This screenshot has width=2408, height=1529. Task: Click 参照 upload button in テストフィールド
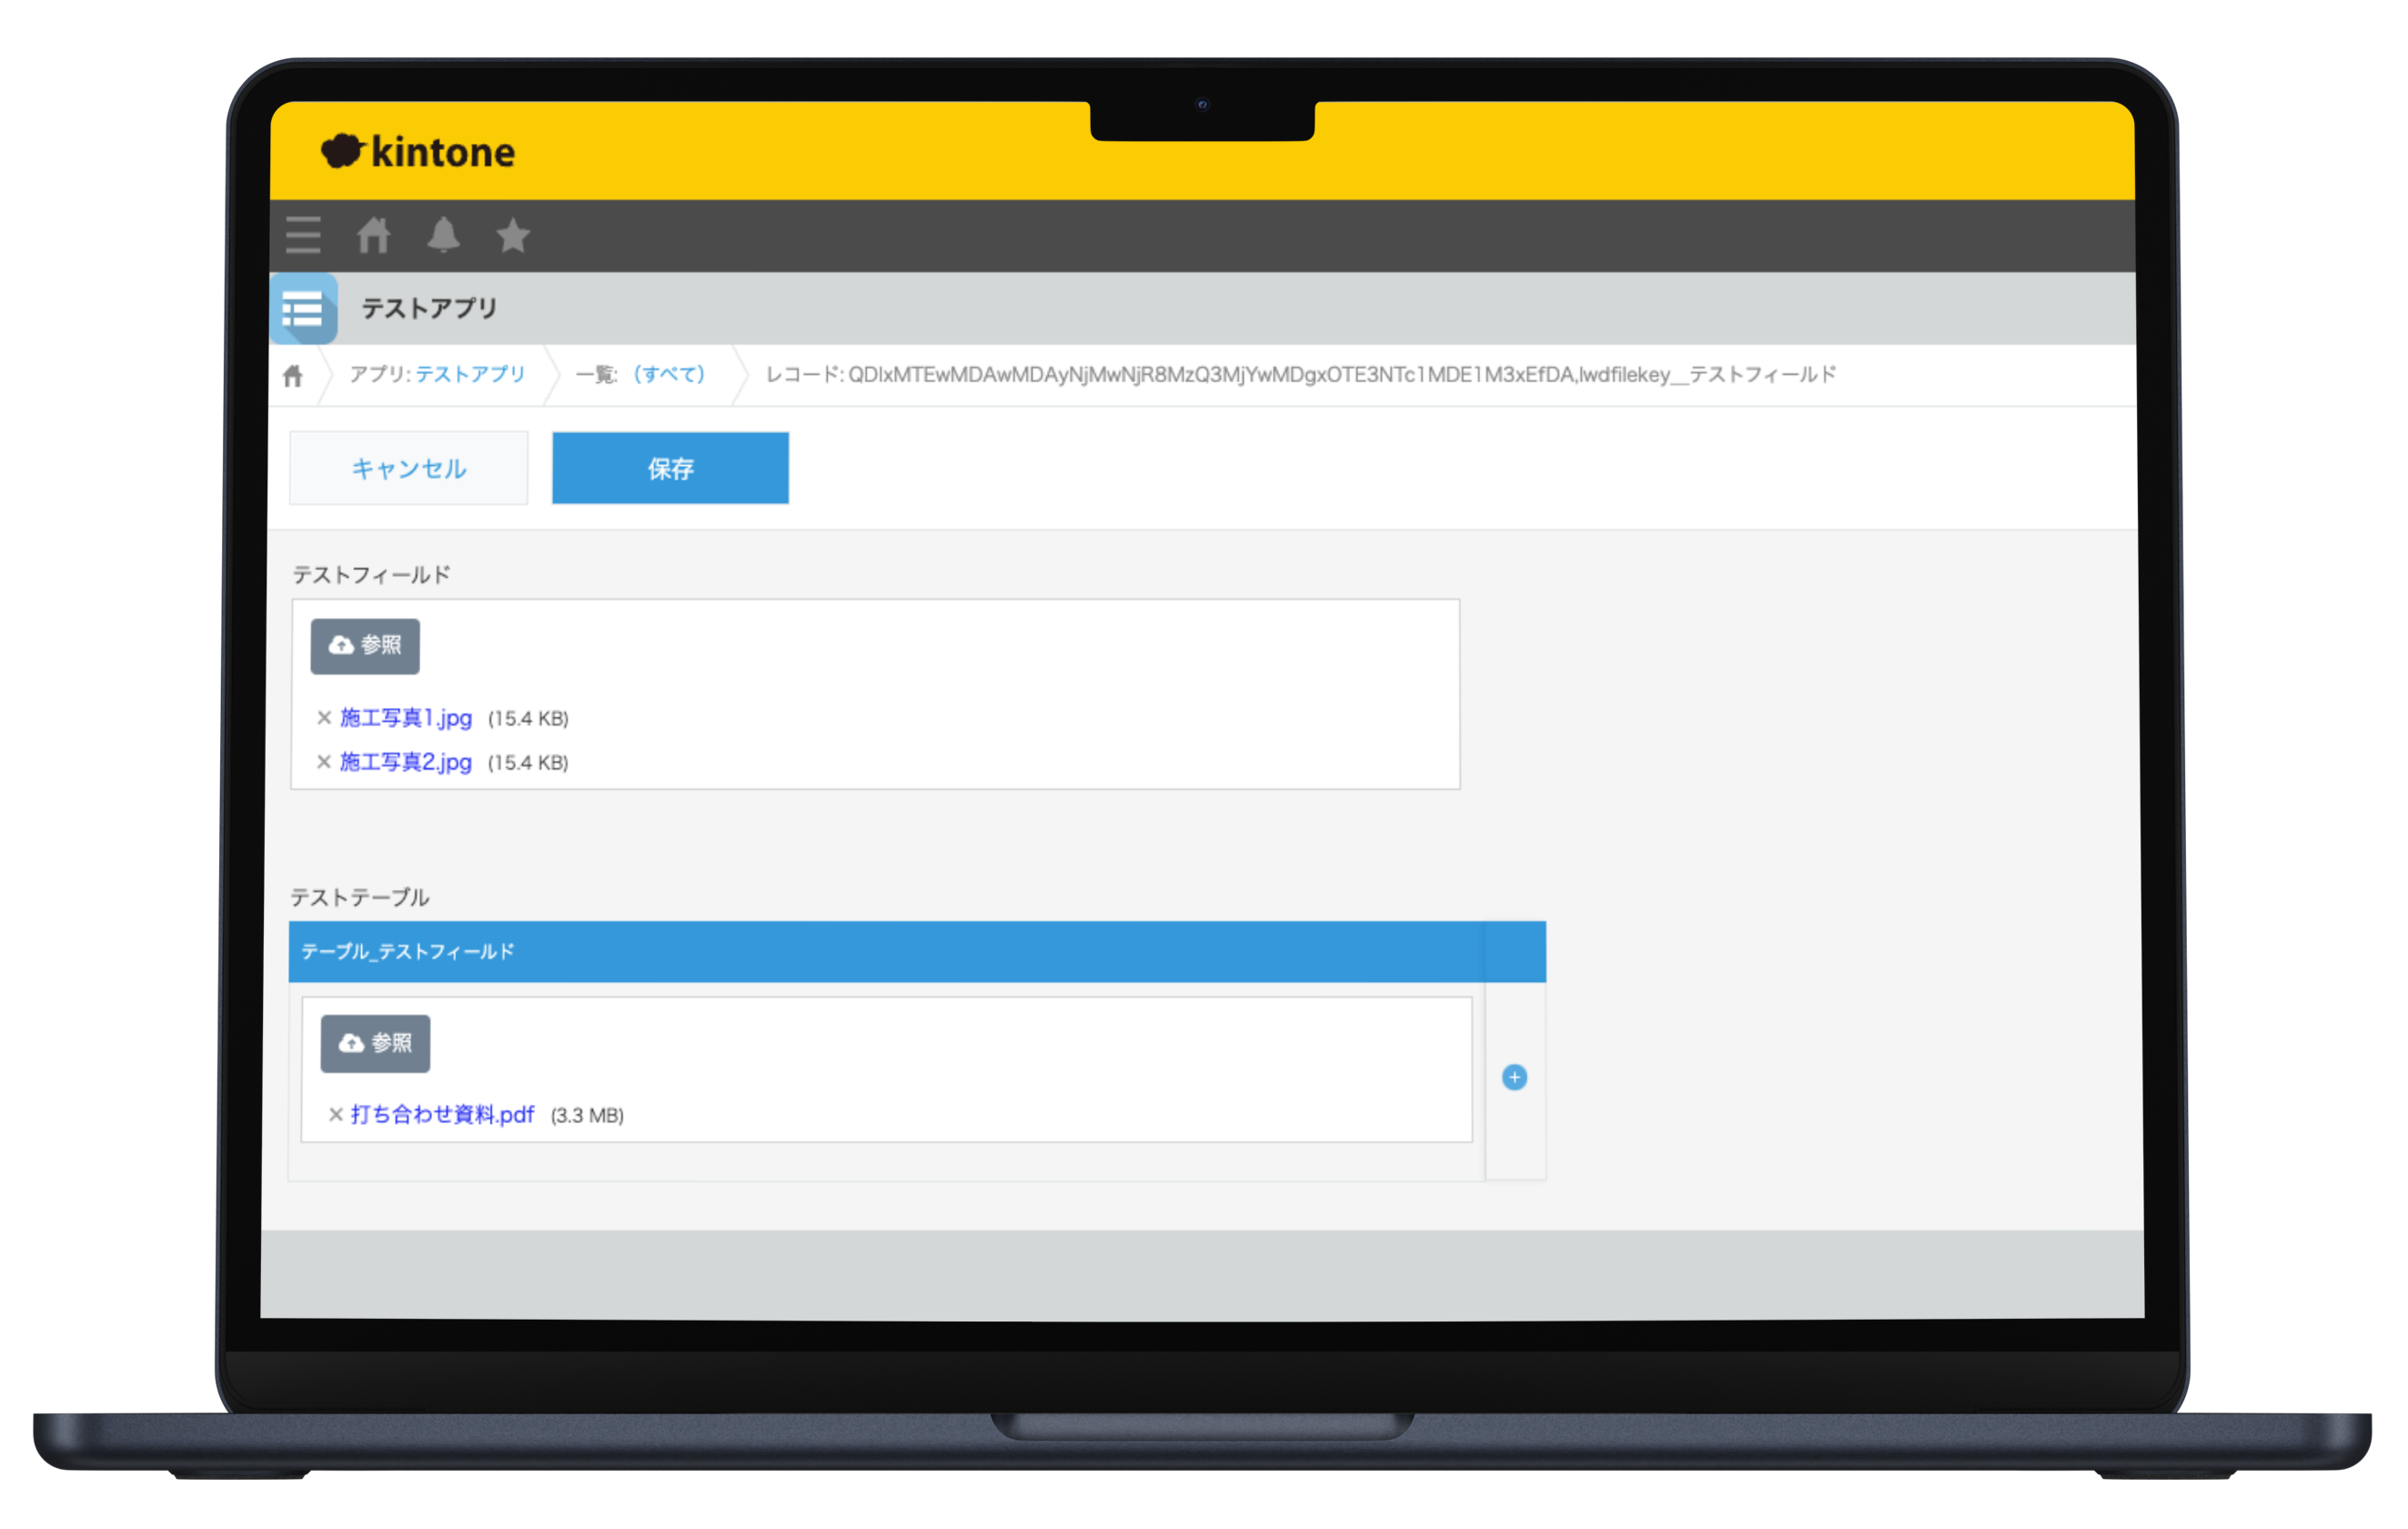click(365, 645)
